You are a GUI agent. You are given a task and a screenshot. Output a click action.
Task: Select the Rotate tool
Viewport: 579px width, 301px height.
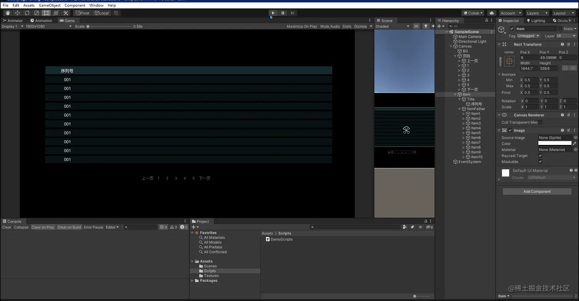click(x=27, y=13)
